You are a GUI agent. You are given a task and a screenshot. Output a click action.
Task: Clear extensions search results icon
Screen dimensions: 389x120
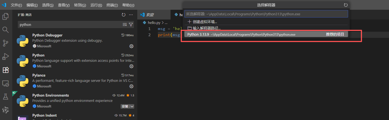tap(125, 25)
